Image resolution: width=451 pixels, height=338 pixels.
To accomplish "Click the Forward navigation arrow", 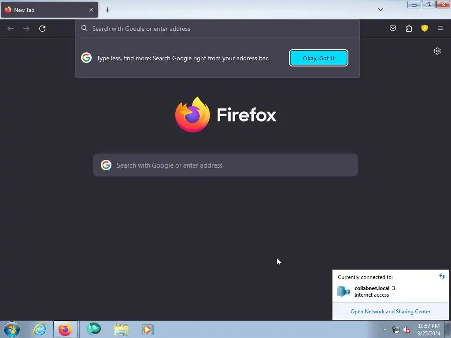I will [26, 29].
